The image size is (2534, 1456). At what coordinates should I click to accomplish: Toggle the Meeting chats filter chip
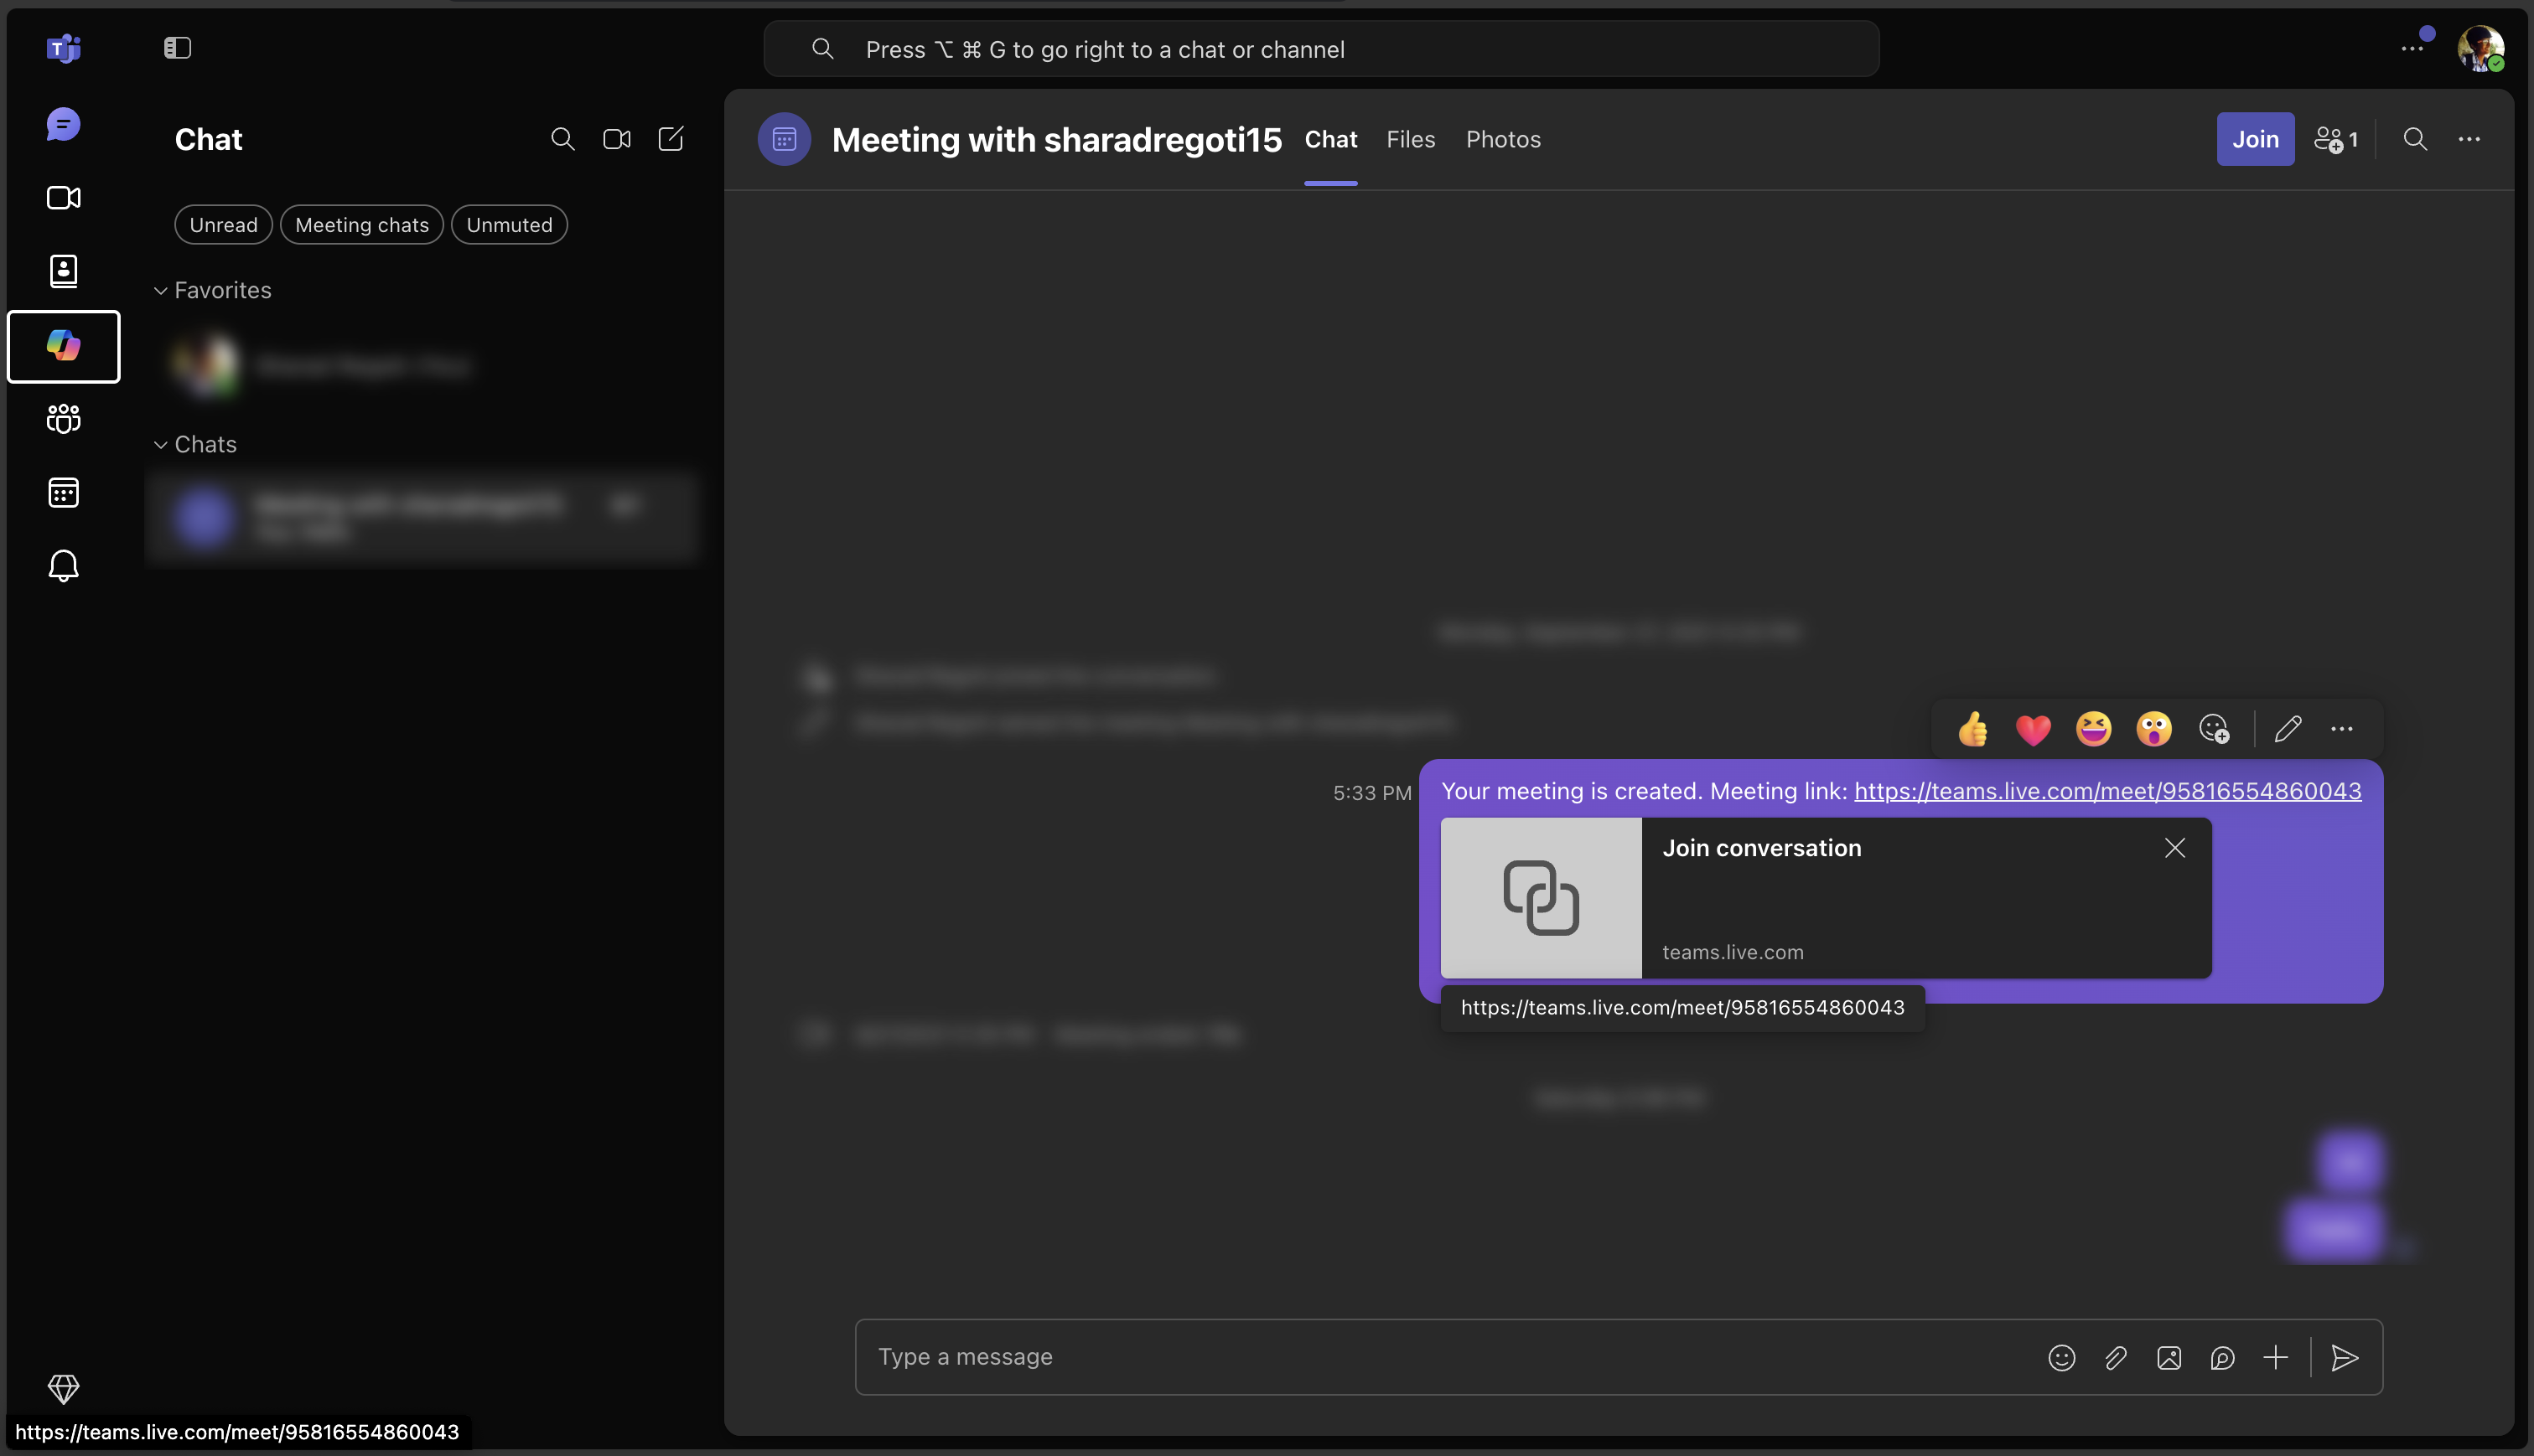(362, 225)
